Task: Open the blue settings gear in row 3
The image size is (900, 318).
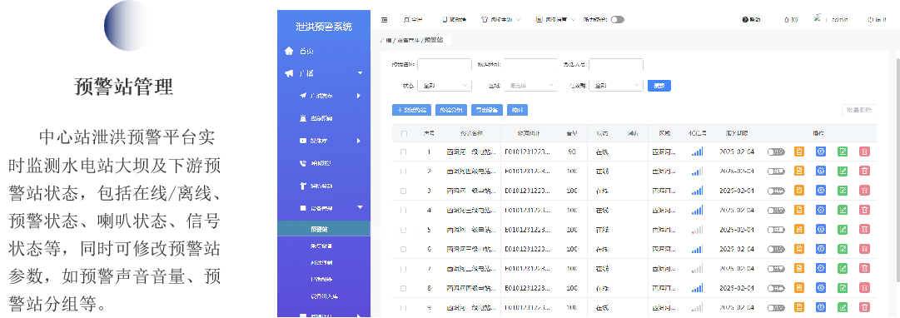Action: coord(821,191)
